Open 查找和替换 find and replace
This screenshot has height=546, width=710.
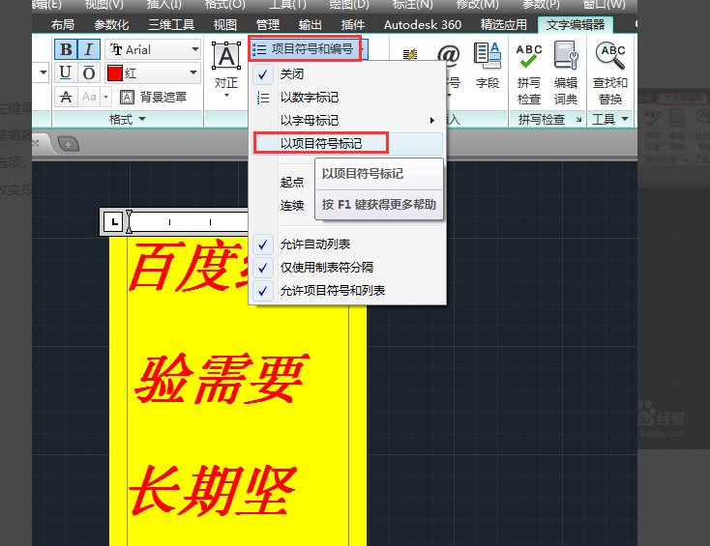click(610, 73)
